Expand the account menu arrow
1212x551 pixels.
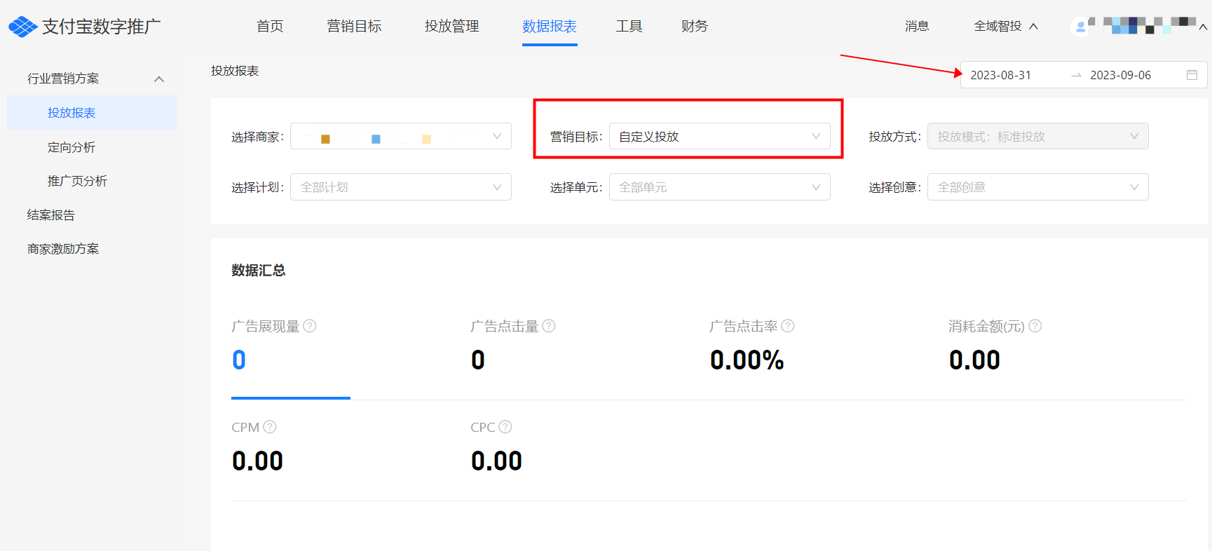pyautogui.click(x=1203, y=27)
